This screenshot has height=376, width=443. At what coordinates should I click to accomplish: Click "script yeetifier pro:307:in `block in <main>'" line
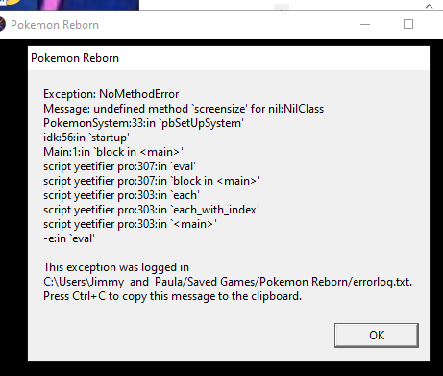pyautogui.click(x=152, y=181)
